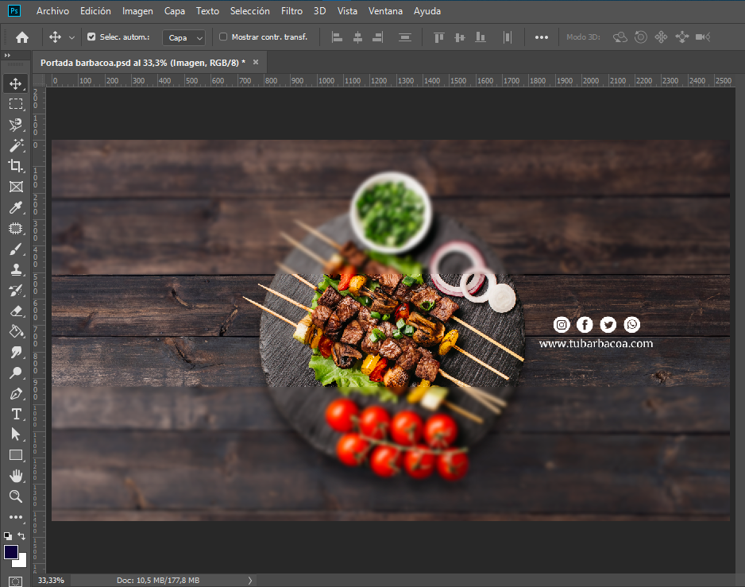Open the Filtro menu

pos(291,11)
